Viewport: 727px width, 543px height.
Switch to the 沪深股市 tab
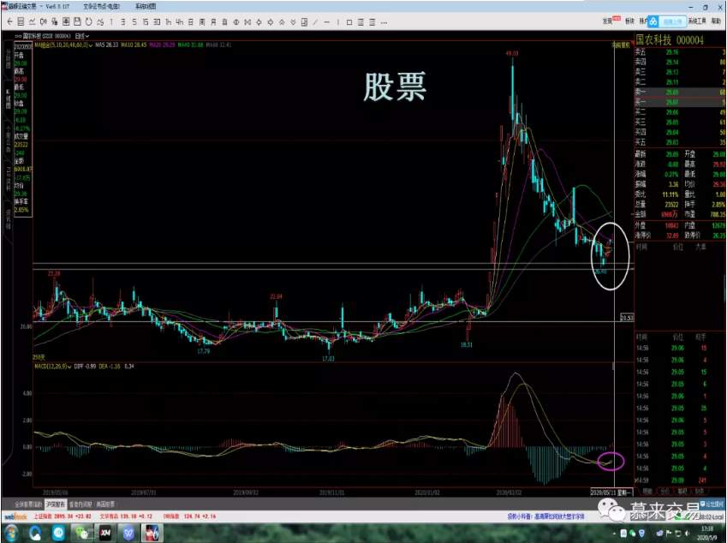(x=55, y=504)
